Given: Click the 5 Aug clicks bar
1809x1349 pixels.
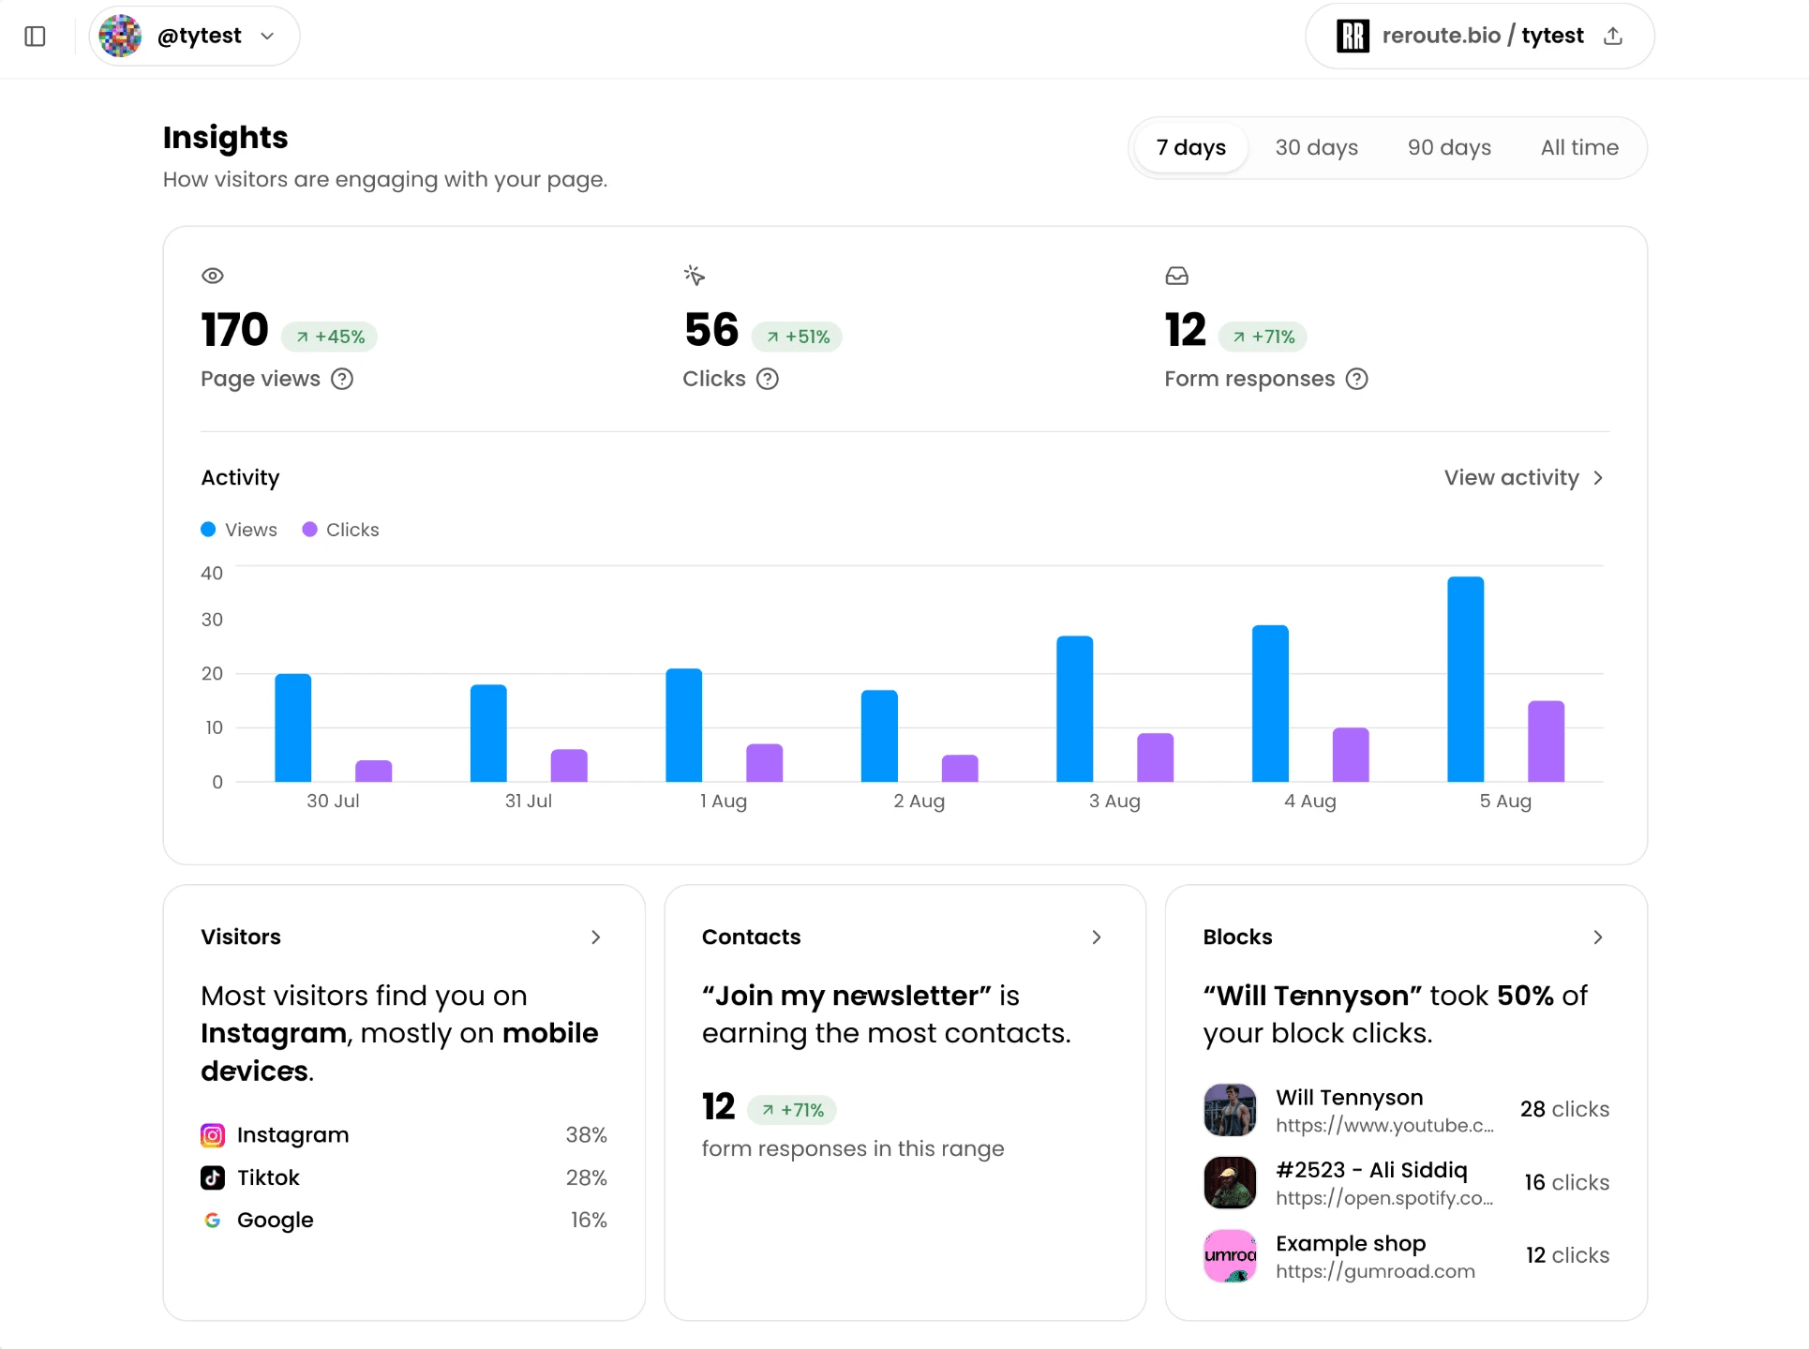Looking at the screenshot, I should tap(1546, 742).
